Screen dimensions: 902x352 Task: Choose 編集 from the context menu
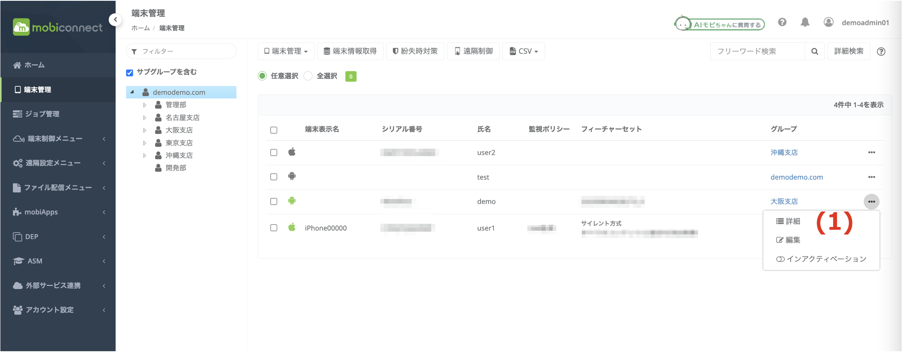click(788, 240)
